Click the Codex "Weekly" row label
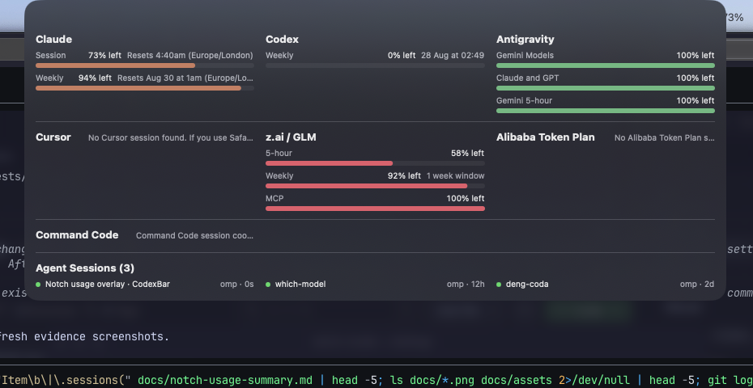This screenshot has height=388, width=753. pos(279,55)
